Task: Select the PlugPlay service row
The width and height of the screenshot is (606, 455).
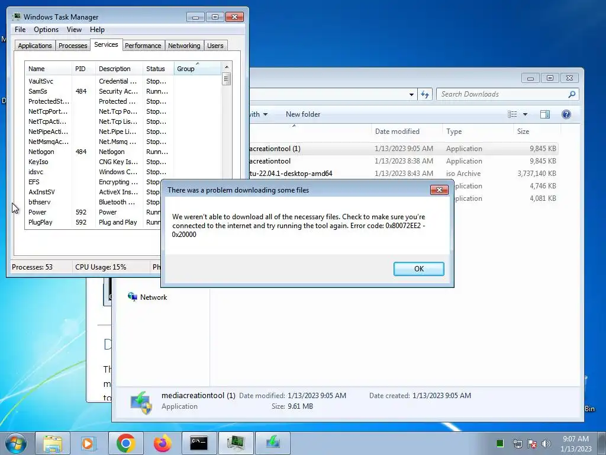Action: click(93, 222)
